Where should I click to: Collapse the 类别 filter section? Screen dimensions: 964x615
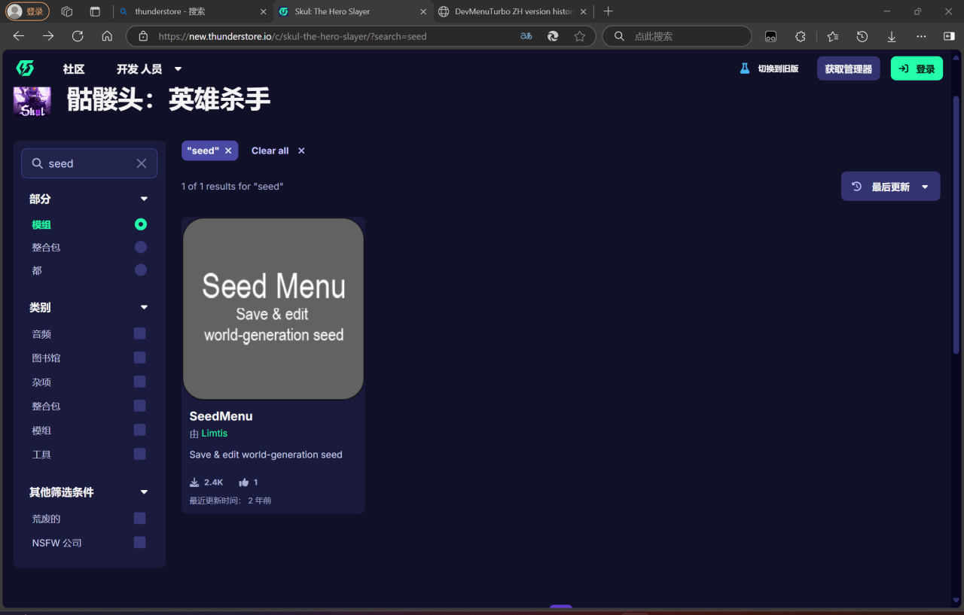point(145,307)
